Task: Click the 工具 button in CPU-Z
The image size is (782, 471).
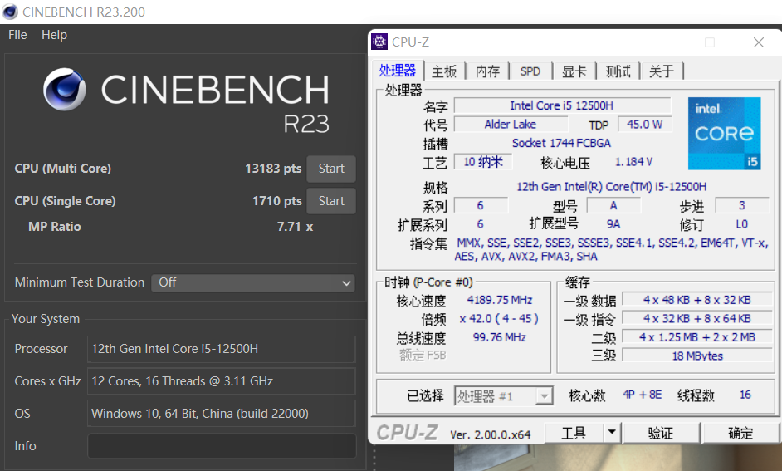Action: coord(574,433)
